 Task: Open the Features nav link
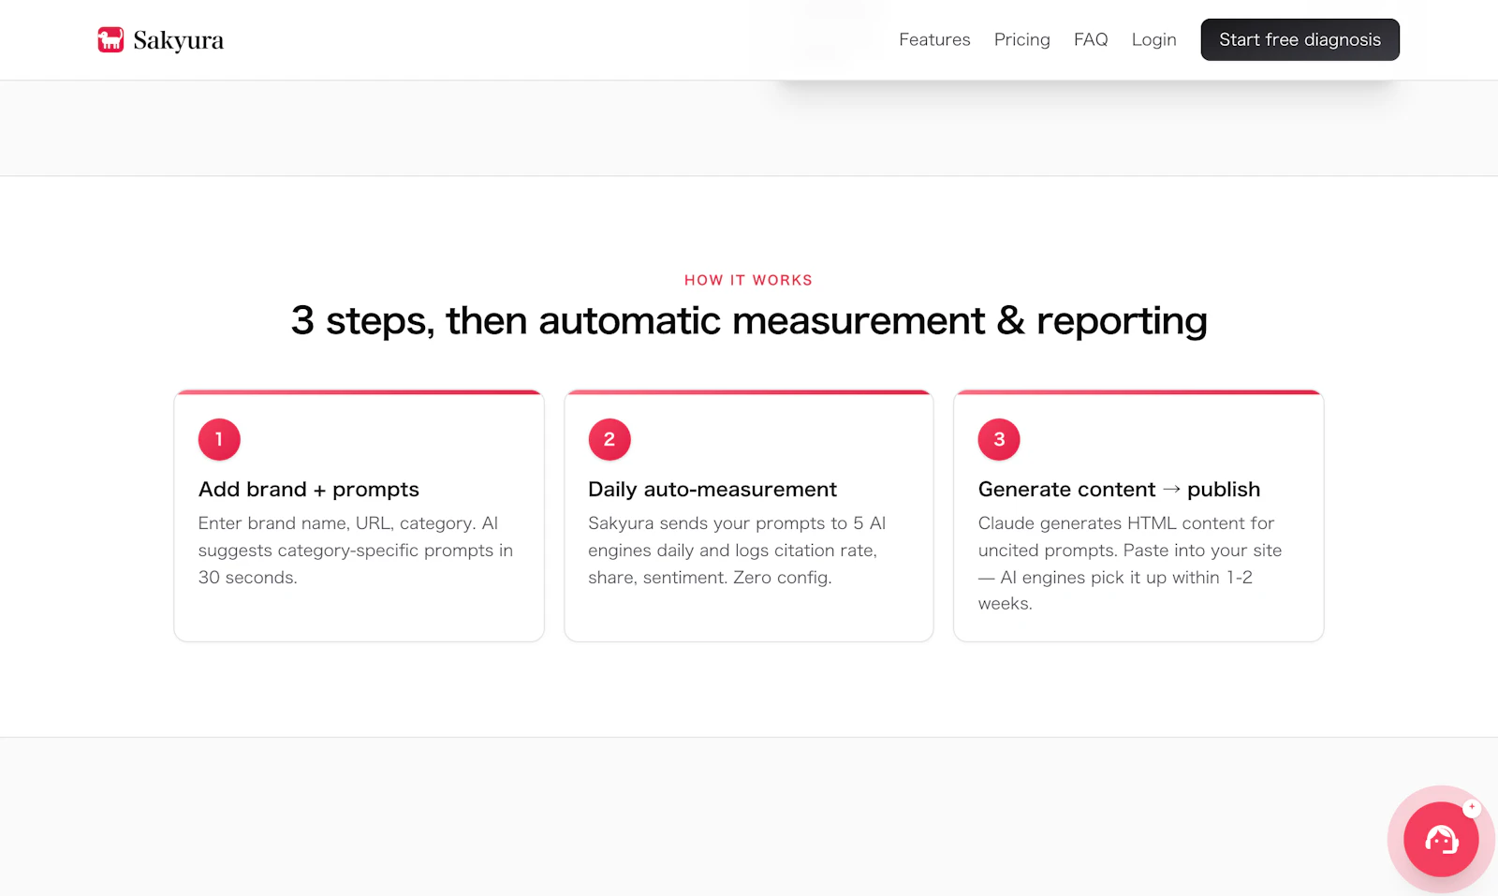[934, 39]
